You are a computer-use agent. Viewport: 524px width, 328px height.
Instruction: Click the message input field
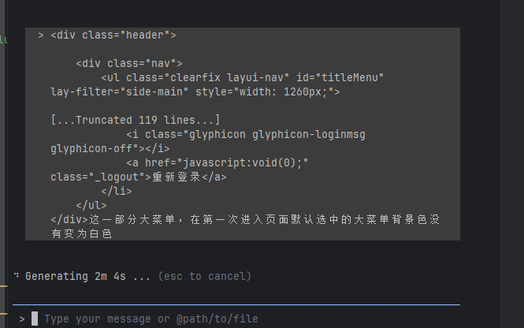pos(151,319)
